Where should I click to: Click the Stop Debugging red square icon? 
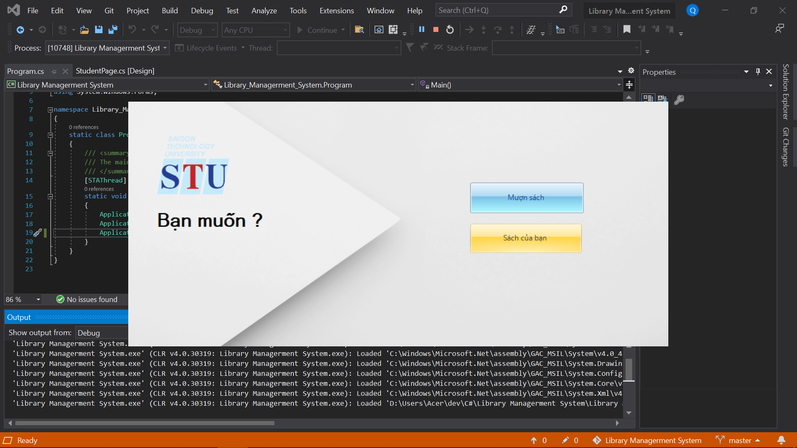[435, 29]
